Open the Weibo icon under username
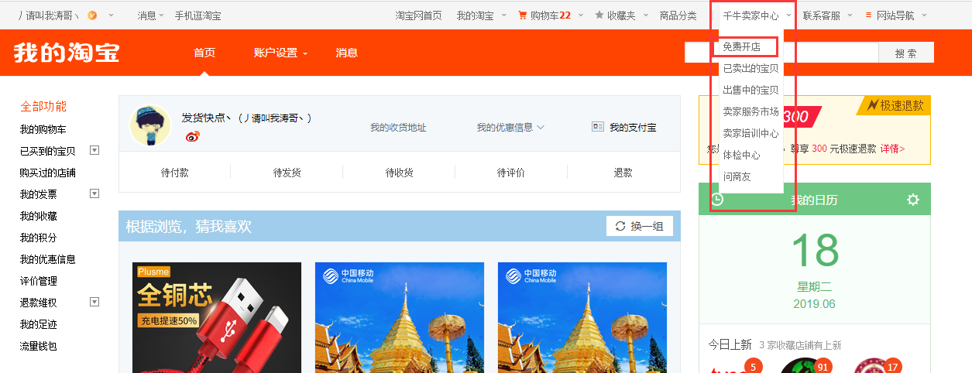This screenshot has width=972, height=373. 193,136
